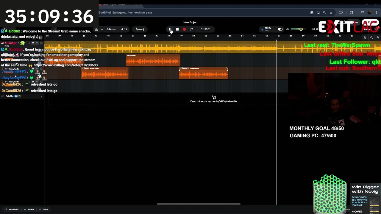Open the Effects tab at the bottom
This screenshot has height=214, width=381.
(x=29, y=210)
